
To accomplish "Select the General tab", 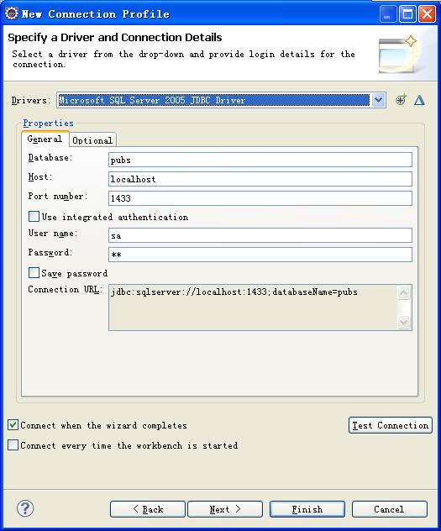I will tap(45, 139).
